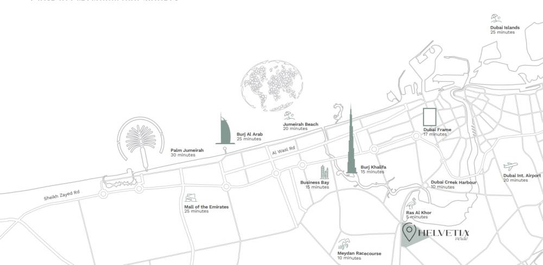Click the airplane icon for Dubai Int. Airport
The width and height of the screenshot is (543, 265).
click(x=510, y=166)
